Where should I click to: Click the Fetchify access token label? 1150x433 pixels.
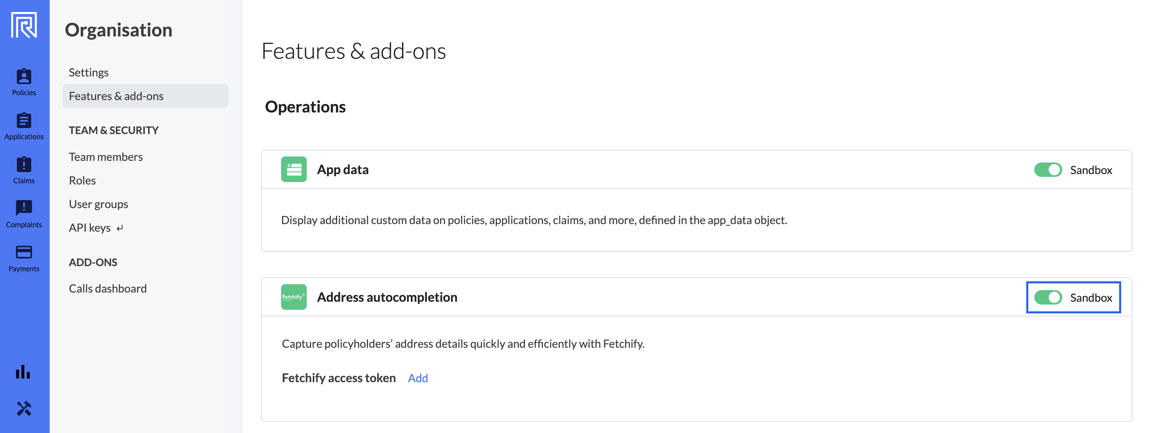click(x=339, y=378)
